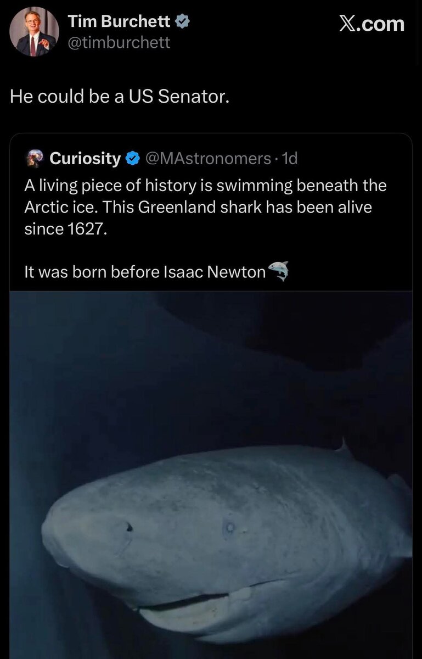Open the Greenland shark photo

point(211,472)
